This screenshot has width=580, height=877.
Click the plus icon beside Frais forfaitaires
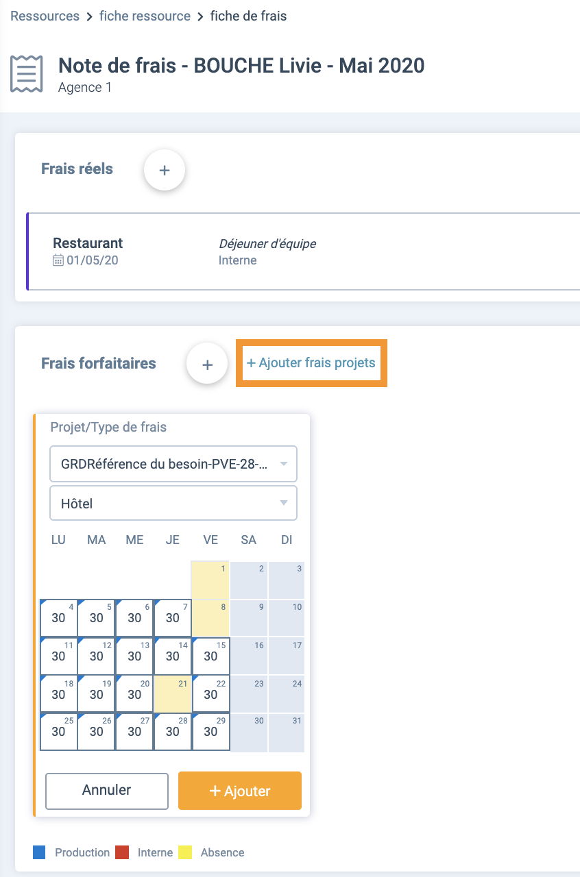(x=208, y=364)
